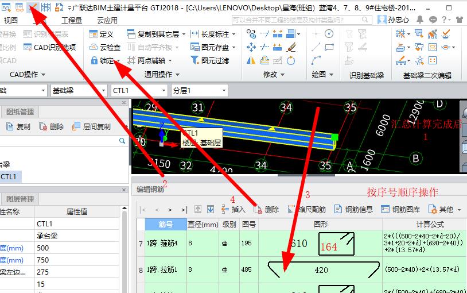Click the four-dots square icon in 基础梁二次编辑
The image size is (467, 293).
click(433, 60)
